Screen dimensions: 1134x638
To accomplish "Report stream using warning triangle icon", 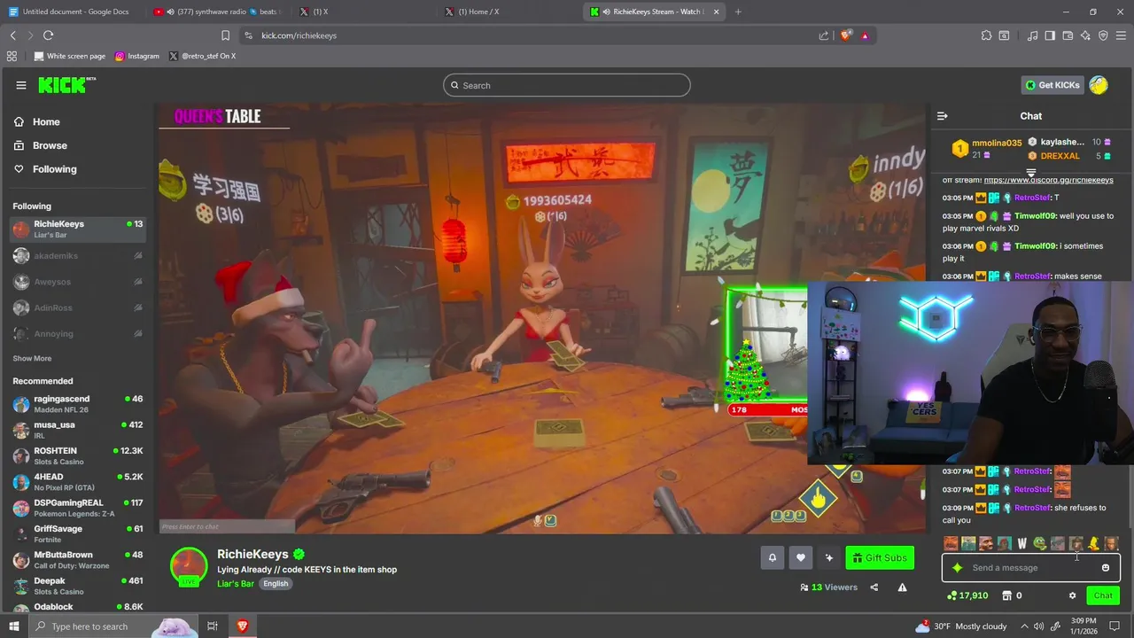I will pos(902,587).
